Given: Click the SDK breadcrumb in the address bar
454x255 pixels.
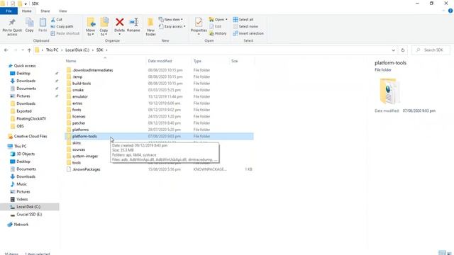Looking at the screenshot, I should (99, 50).
